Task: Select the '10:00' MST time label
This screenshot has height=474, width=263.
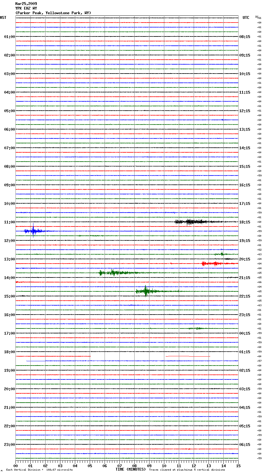Action: coord(10,204)
